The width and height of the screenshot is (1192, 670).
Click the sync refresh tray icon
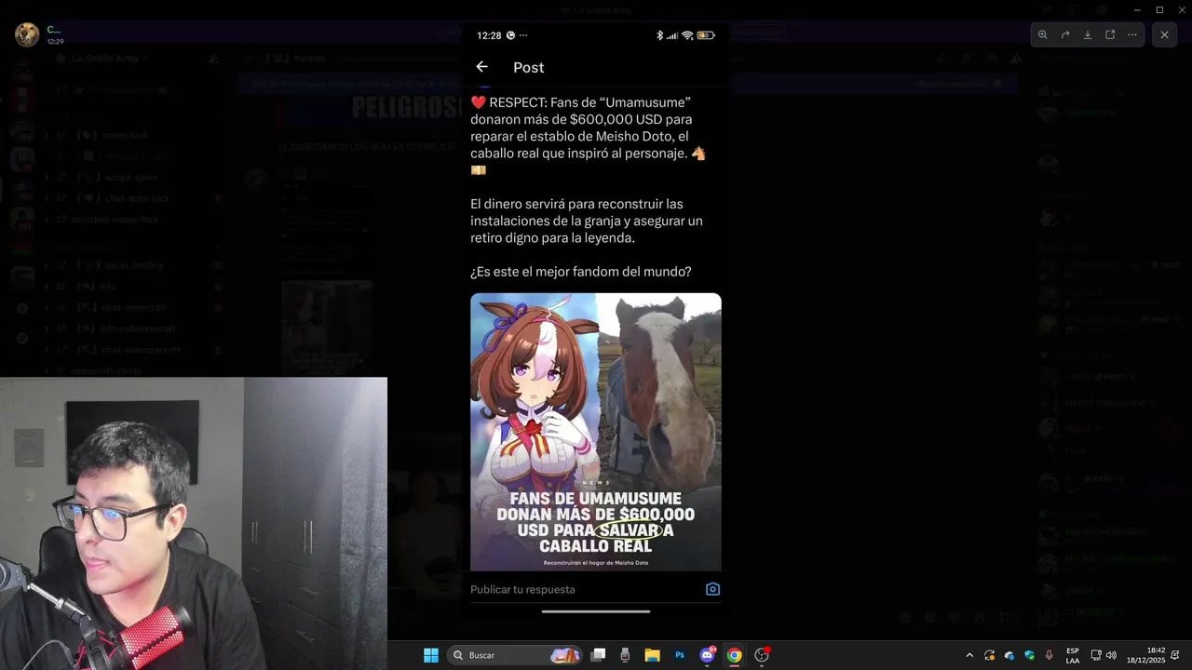[989, 656]
